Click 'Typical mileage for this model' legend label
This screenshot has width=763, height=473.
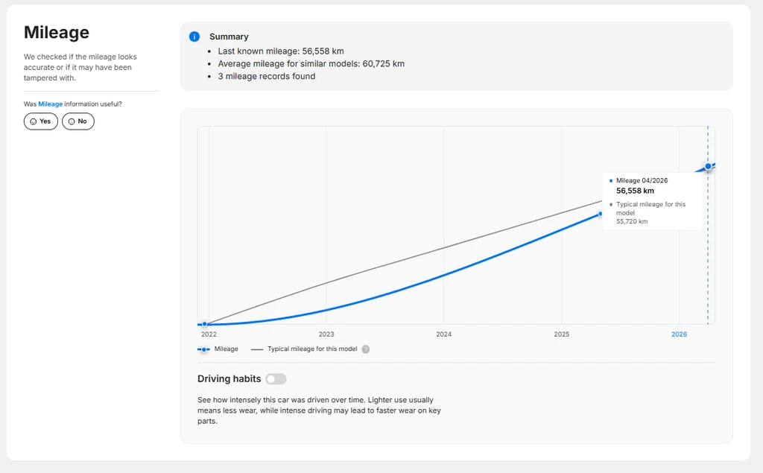[312, 349]
